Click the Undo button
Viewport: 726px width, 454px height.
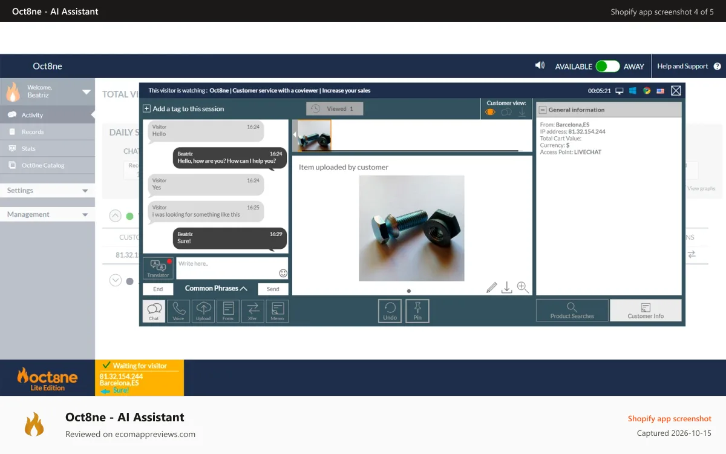click(x=390, y=311)
